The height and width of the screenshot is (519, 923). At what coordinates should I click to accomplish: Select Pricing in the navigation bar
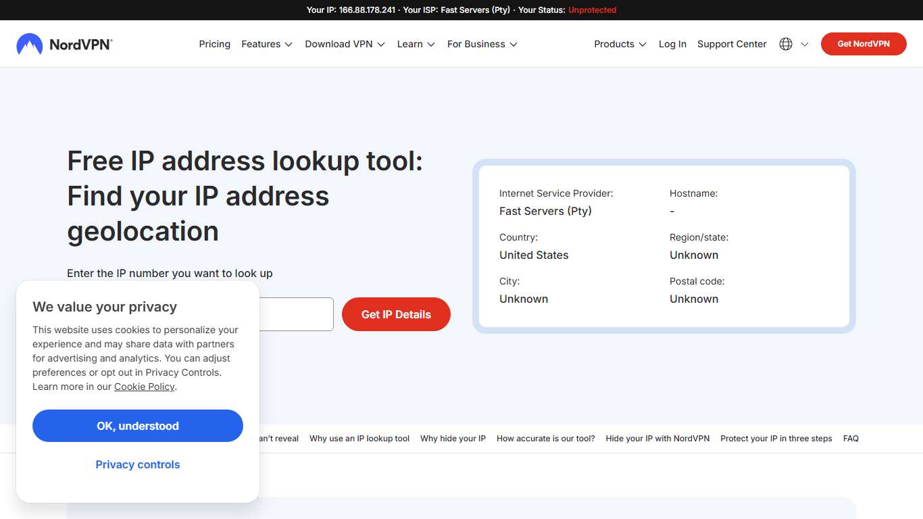click(214, 44)
